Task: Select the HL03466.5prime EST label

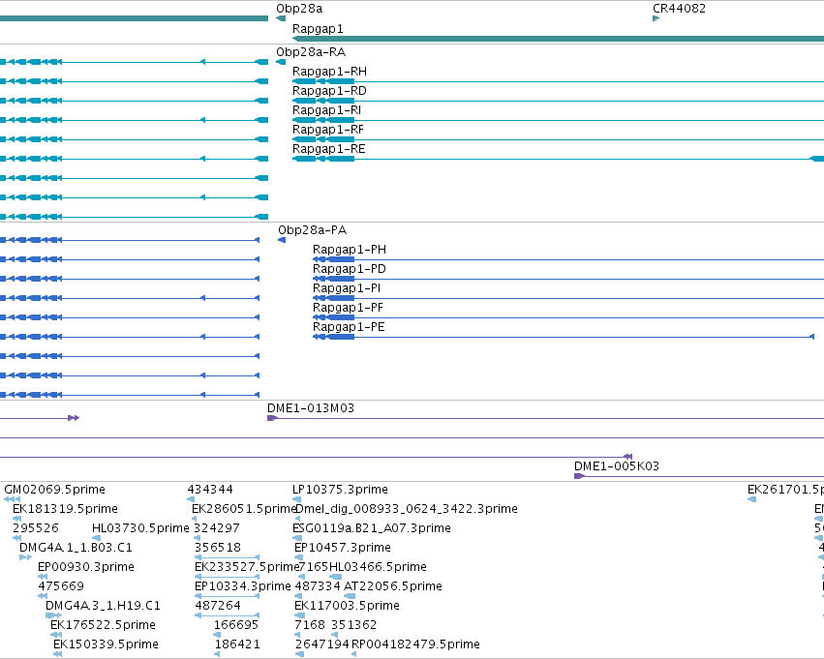Action: [x=378, y=567]
